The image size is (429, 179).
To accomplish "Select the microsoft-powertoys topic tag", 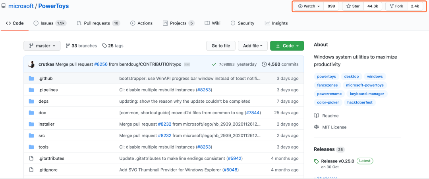I will click(x=365, y=85).
